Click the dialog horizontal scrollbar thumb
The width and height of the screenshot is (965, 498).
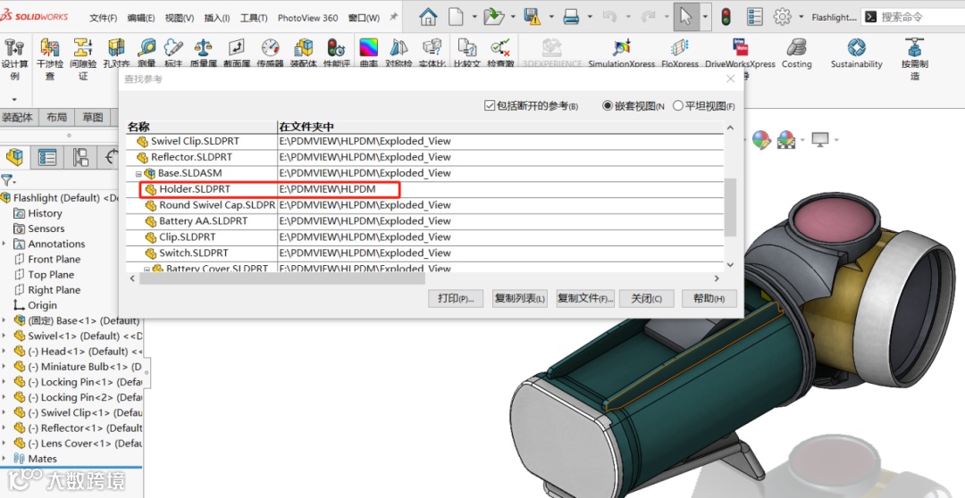(x=281, y=278)
